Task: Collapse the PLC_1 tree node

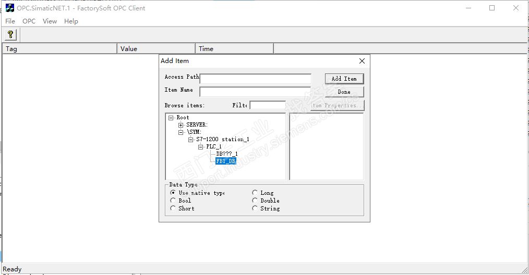Action: (x=200, y=146)
